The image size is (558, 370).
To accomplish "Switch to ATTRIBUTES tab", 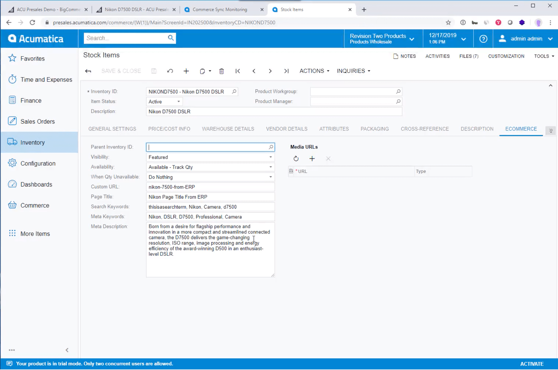I will pos(334,129).
